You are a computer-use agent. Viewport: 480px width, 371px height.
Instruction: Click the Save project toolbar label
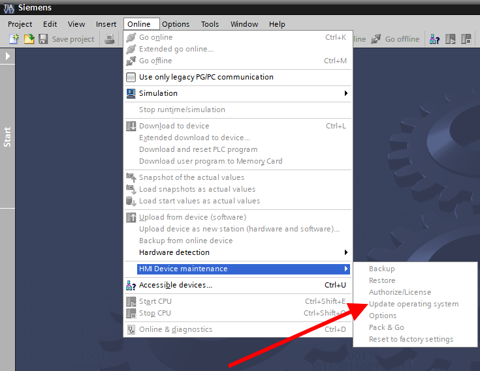73,39
